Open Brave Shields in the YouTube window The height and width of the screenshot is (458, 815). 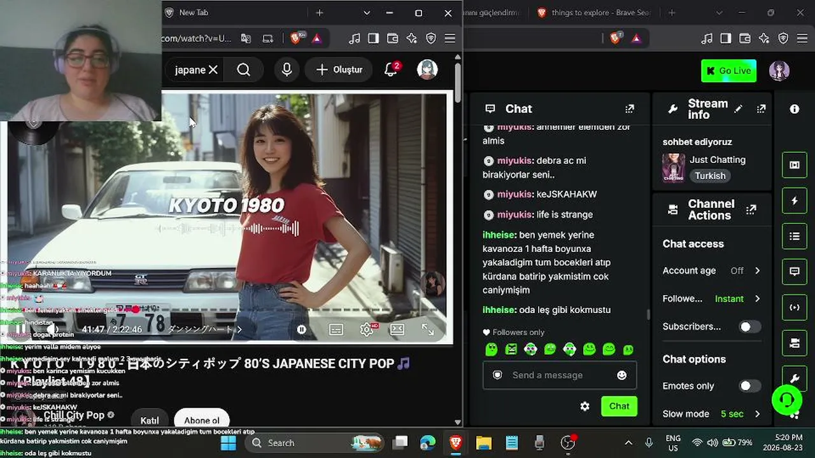click(x=296, y=38)
